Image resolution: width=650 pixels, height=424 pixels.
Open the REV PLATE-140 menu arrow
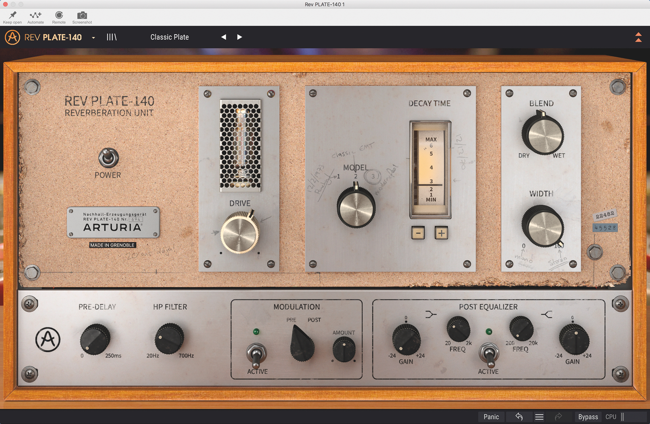tap(93, 38)
